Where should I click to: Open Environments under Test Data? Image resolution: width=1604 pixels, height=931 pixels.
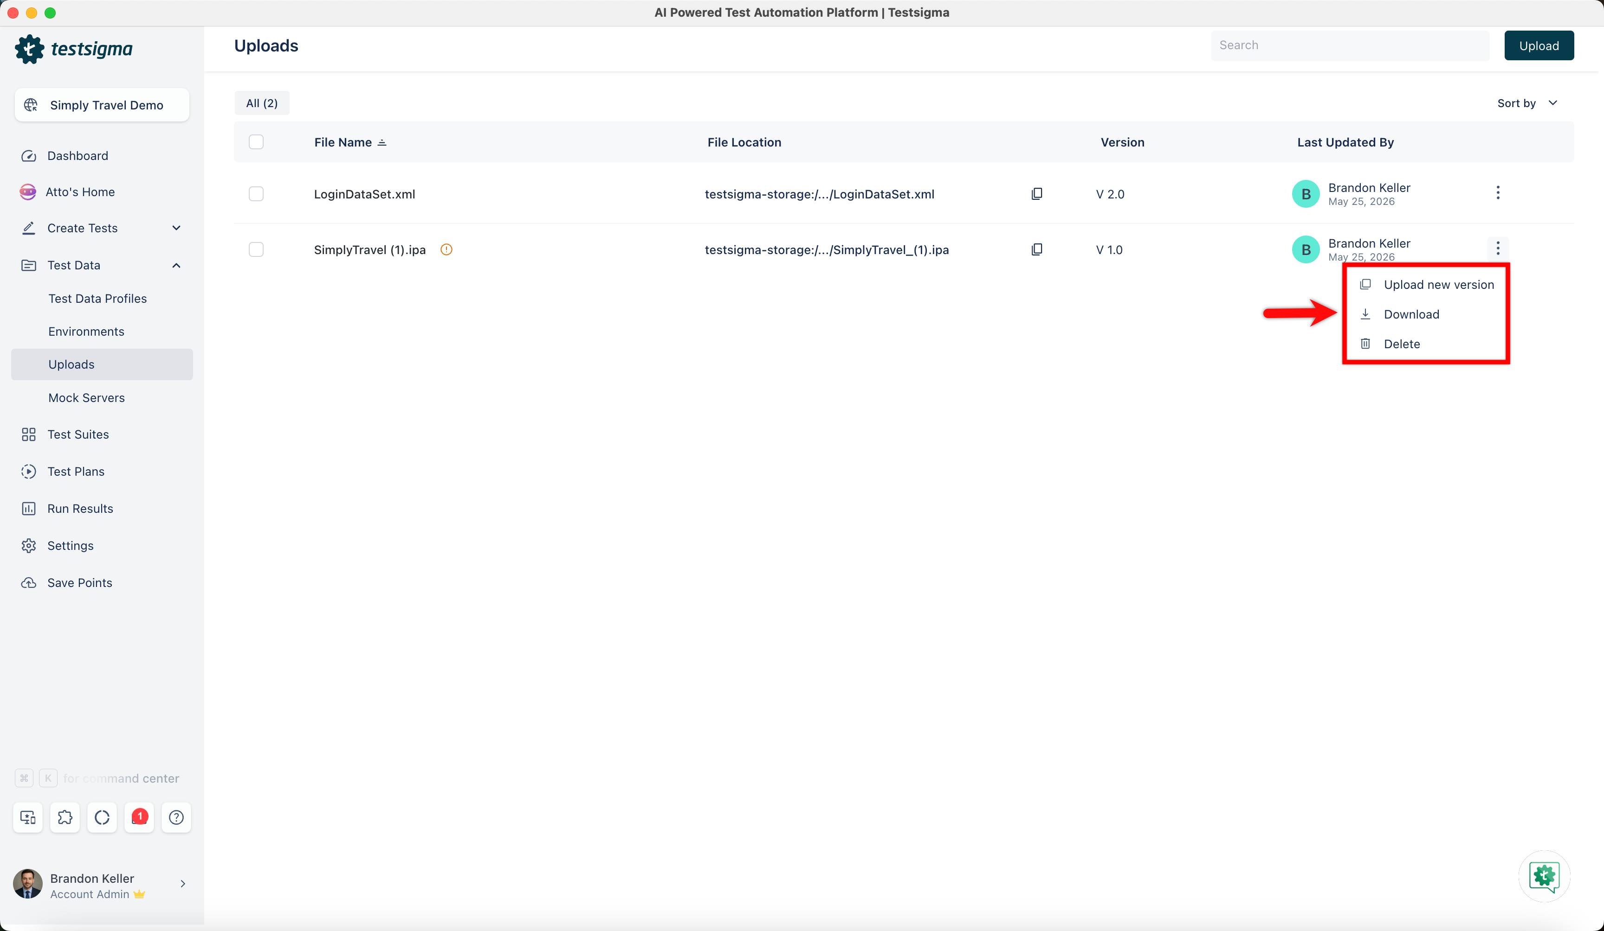pyautogui.click(x=86, y=332)
